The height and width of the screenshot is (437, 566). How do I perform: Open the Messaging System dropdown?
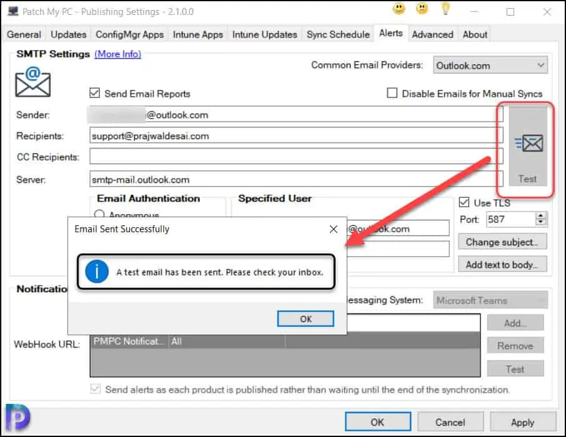tap(490, 300)
